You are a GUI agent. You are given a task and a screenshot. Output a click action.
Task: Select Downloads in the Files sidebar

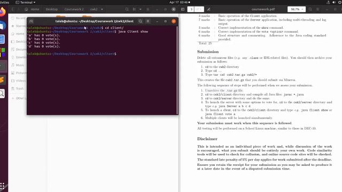[x=19, y=57]
